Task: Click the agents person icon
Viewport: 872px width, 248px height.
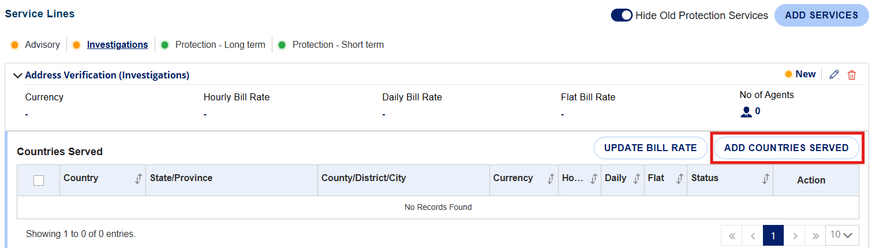Action: (746, 112)
